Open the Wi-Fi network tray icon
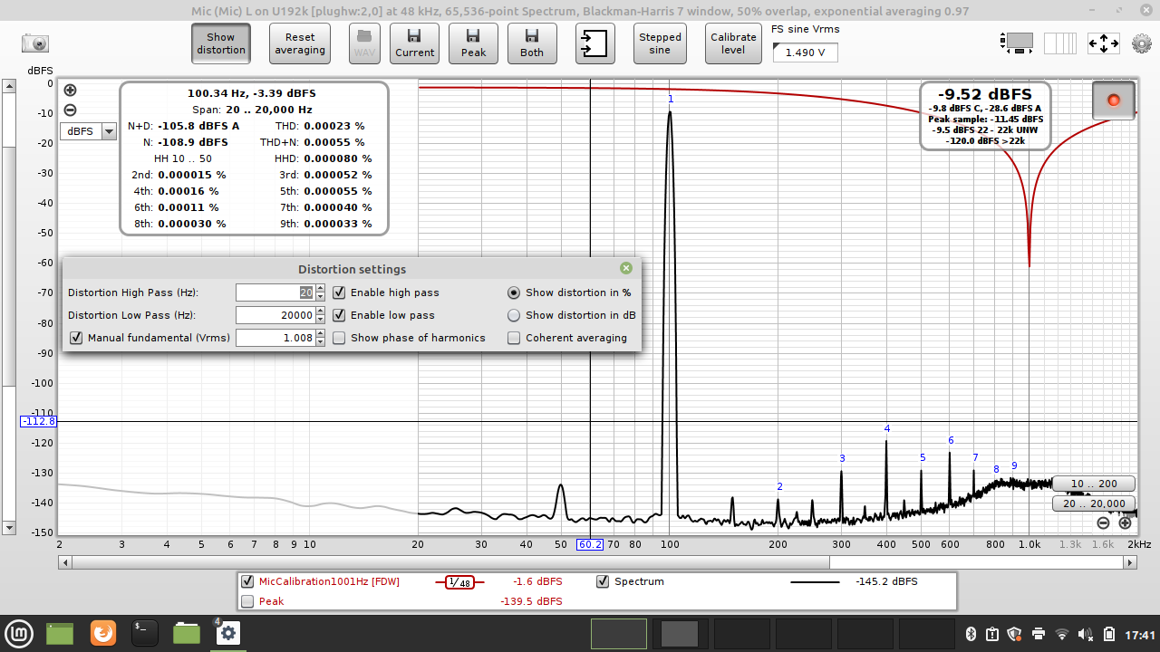This screenshot has height=652, width=1160. coord(1062,634)
